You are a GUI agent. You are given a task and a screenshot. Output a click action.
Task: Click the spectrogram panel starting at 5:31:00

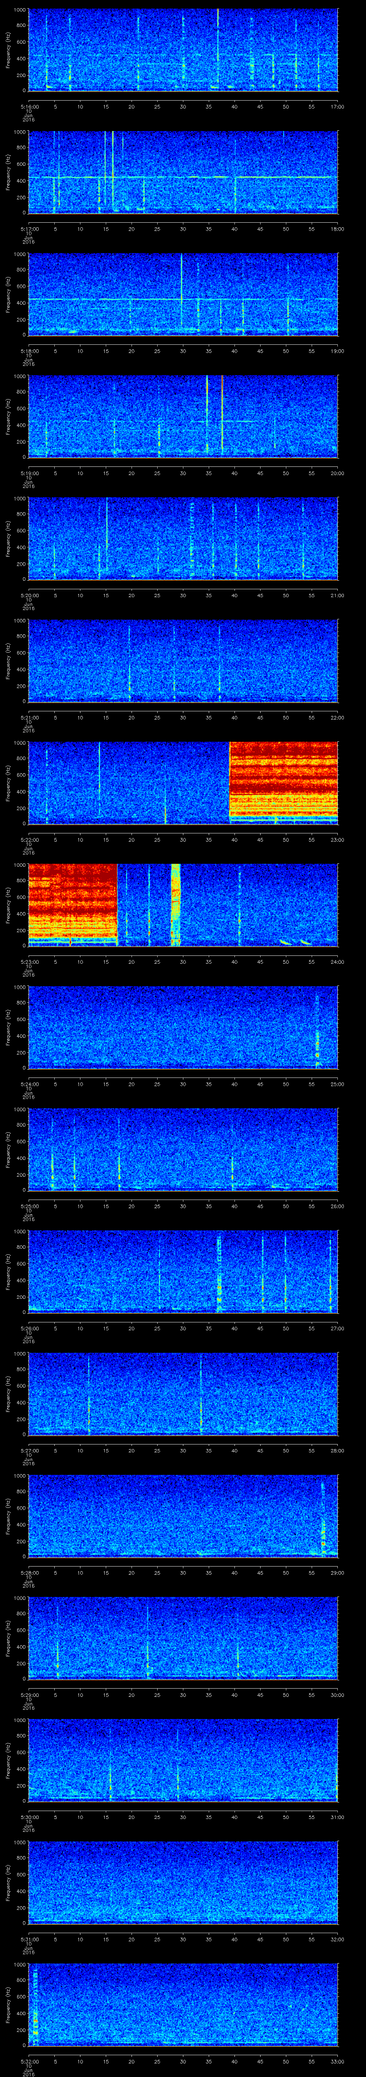(x=183, y=1882)
